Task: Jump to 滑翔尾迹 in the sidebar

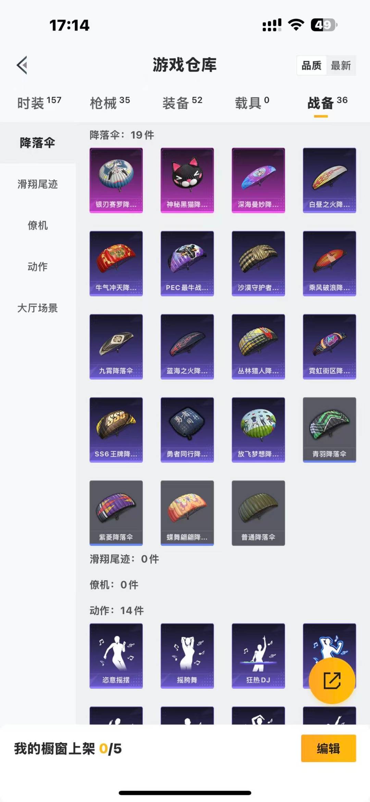Action: pyautogui.click(x=38, y=184)
